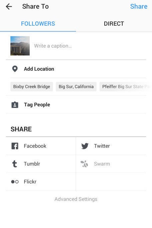Choose Big Sur, California location chip
The height and width of the screenshot is (228, 152).
point(76,87)
